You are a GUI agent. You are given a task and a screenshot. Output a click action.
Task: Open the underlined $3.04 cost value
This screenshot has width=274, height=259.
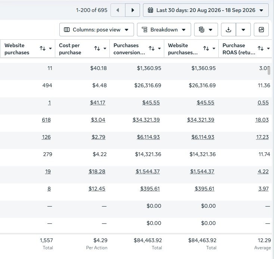(x=98, y=120)
